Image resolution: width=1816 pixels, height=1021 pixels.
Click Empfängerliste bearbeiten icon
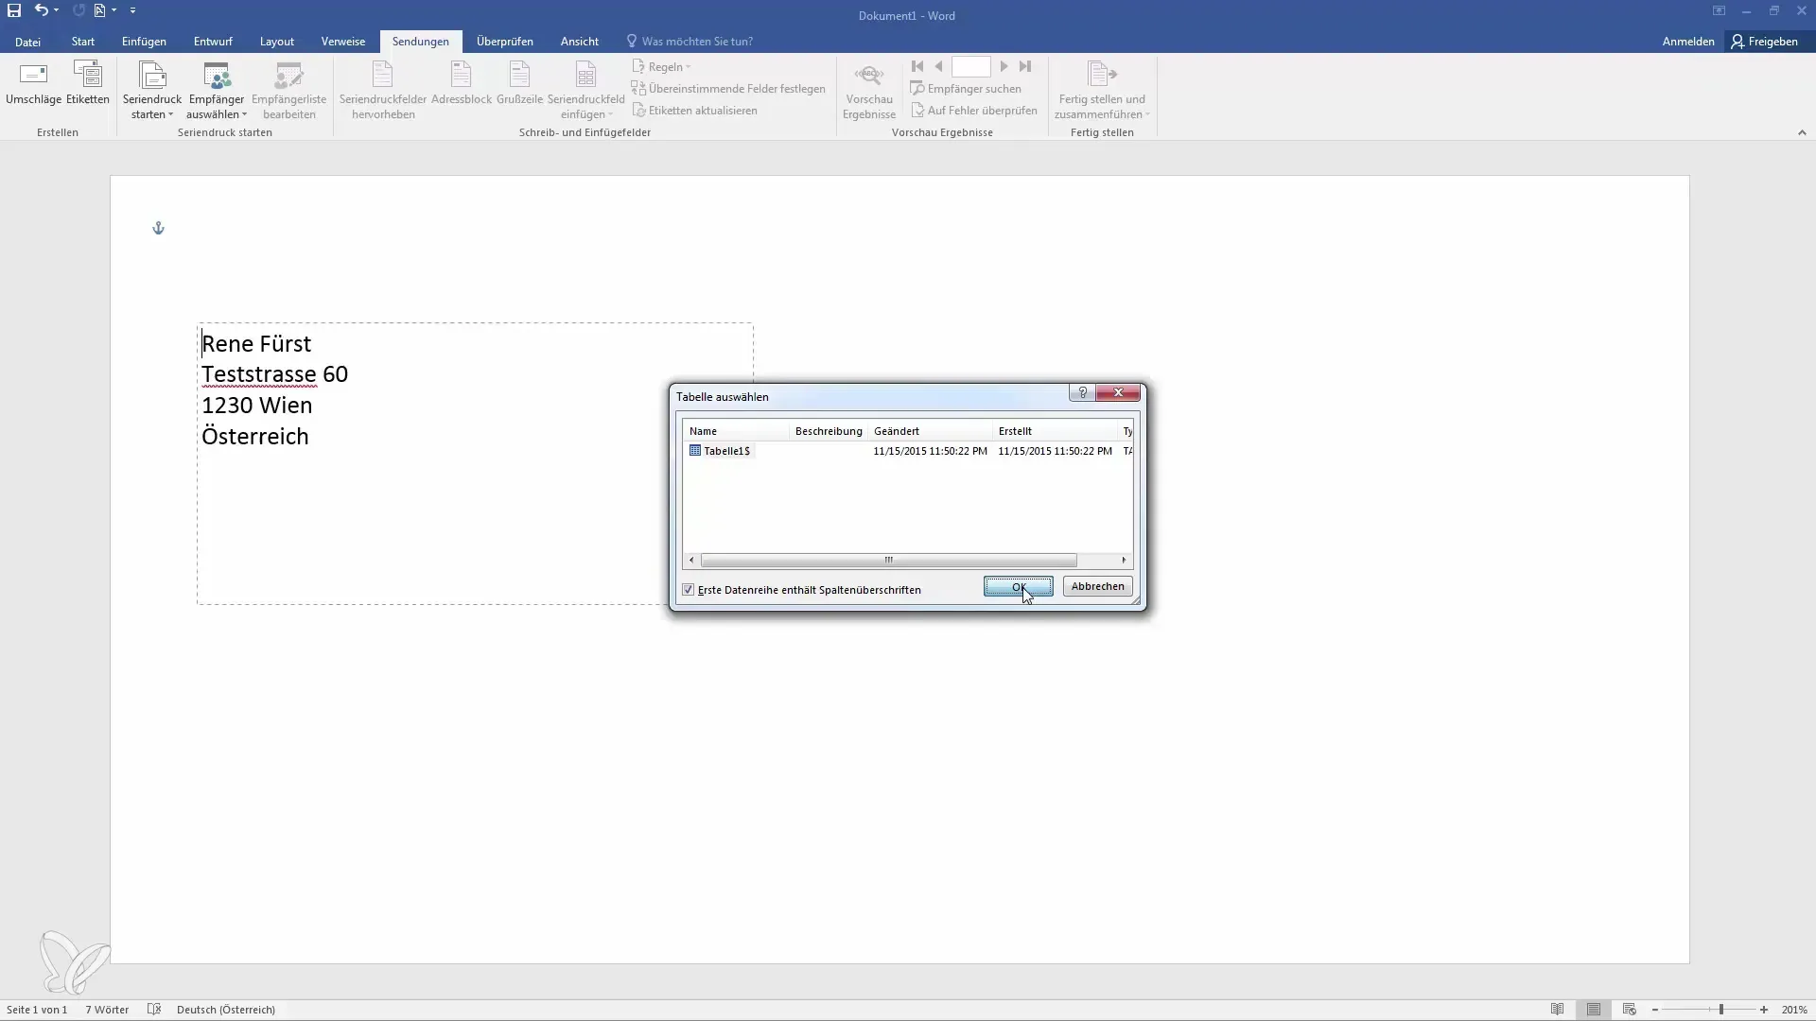click(x=288, y=91)
